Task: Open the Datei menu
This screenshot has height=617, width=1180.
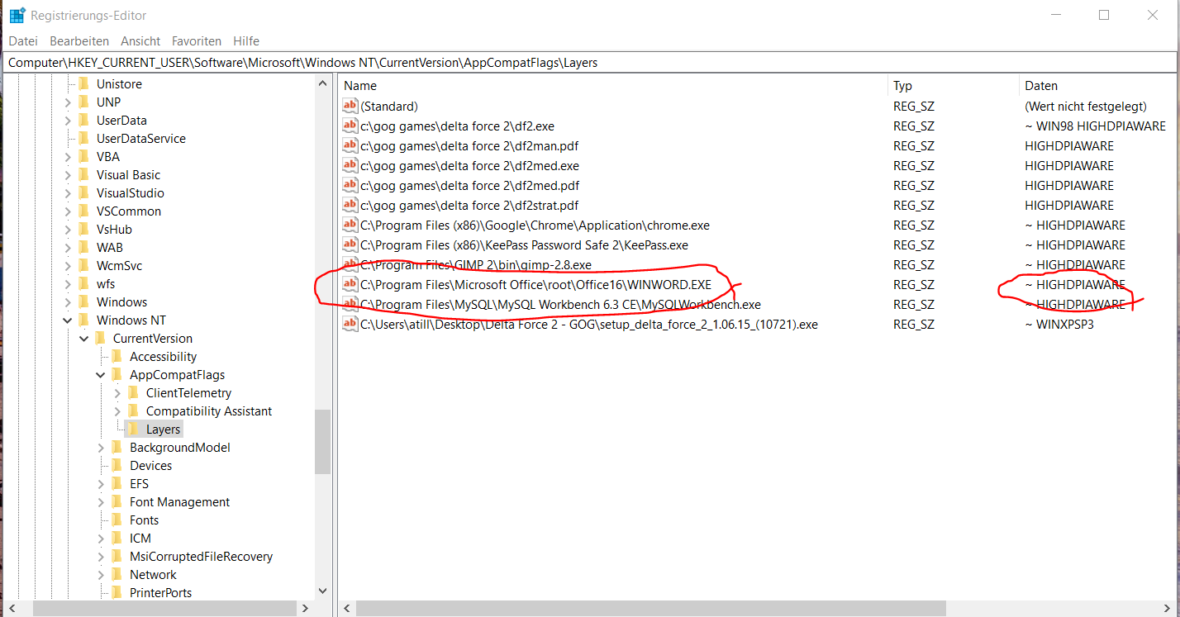Action: [23, 40]
